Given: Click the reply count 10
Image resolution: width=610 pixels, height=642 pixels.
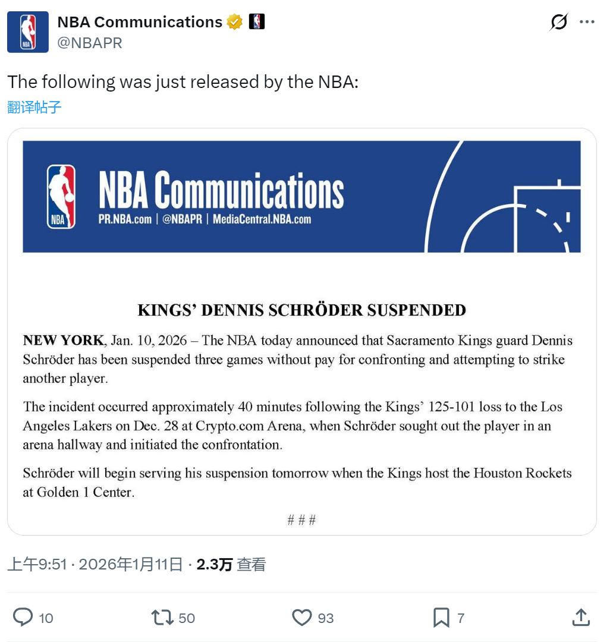Looking at the screenshot, I should 46,618.
